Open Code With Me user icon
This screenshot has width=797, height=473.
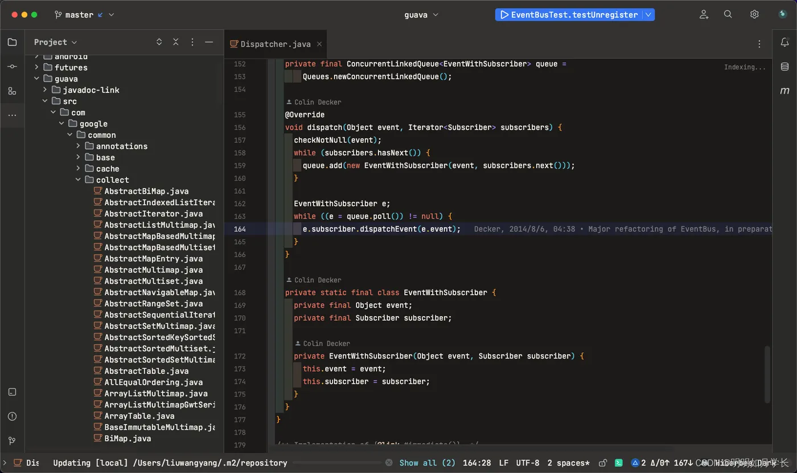(x=704, y=15)
